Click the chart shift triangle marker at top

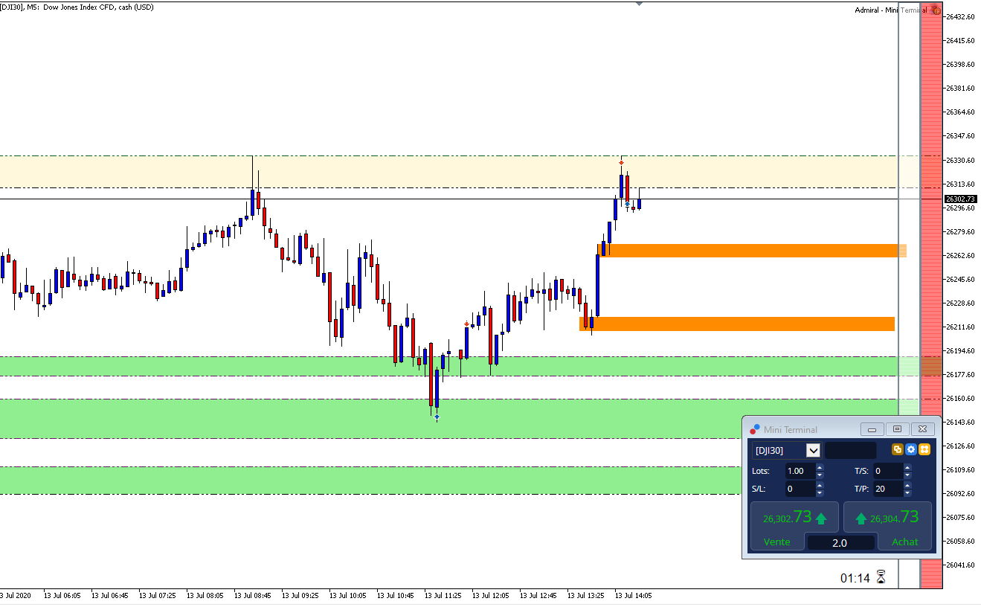[639, 3]
